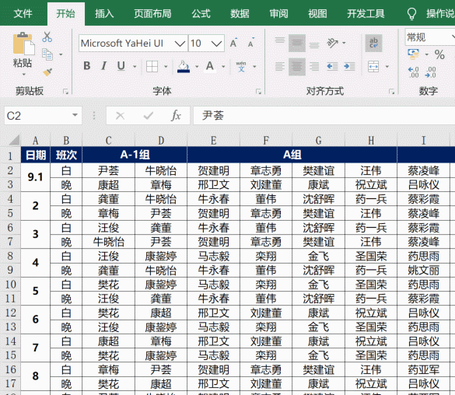Apply percent style
The height and width of the screenshot is (395, 455).
tap(439, 54)
